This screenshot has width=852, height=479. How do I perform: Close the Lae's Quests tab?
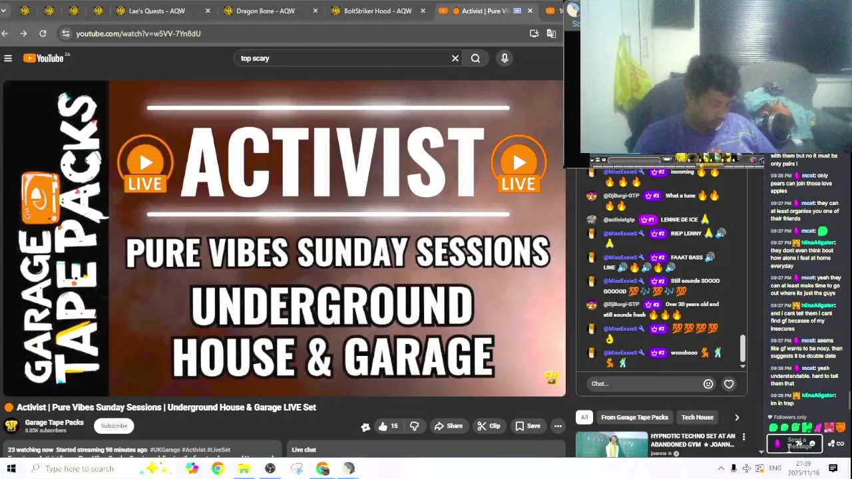208,11
